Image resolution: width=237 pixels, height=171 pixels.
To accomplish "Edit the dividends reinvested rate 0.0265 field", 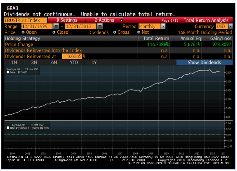I will pyautogui.click(x=72, y=56).
